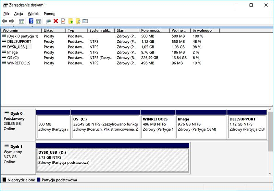
Task: Click the red X delete icon
Action: (x=56, y=21)
